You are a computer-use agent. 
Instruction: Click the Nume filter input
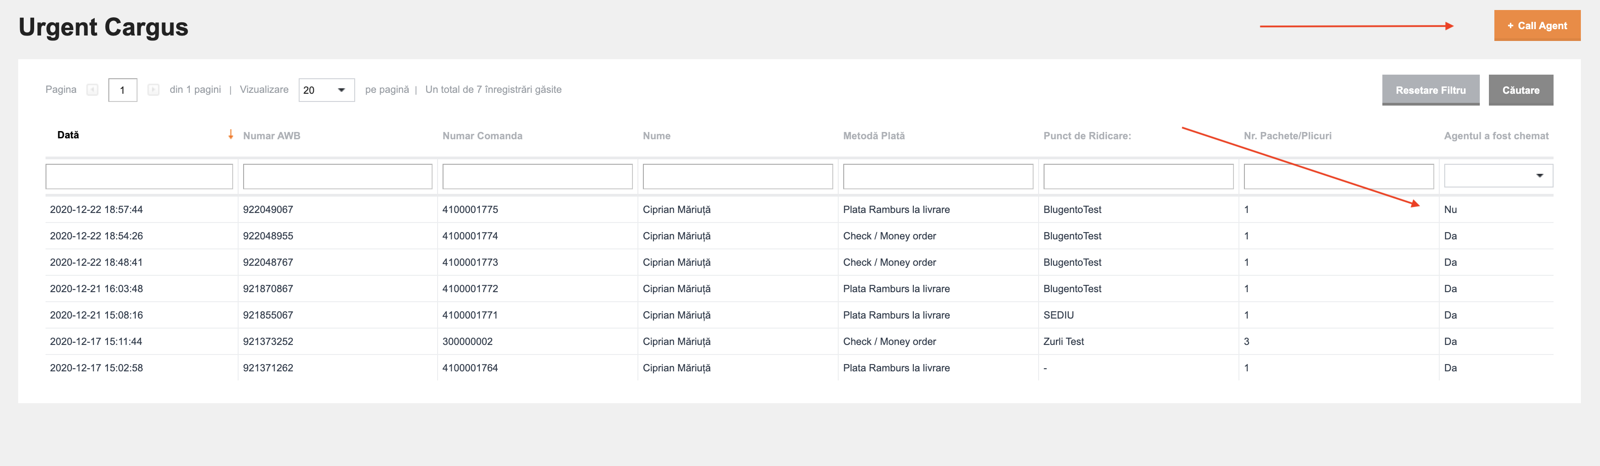point(737,176)
